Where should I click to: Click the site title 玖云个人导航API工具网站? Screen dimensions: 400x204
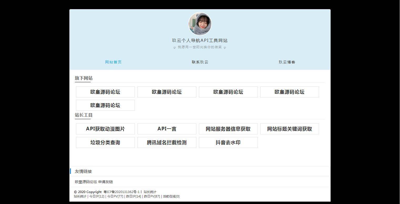click(x=200, y=41)
